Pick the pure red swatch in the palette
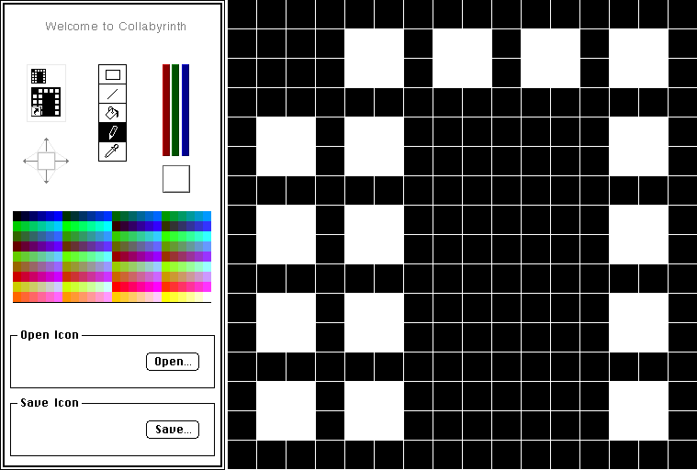The height and width of the screenshot is (470, 697). point(116,287)
